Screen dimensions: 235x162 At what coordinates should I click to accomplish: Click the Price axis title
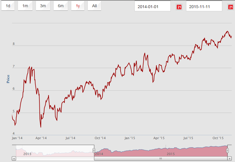pyautogui.click(x=8, y=79)
